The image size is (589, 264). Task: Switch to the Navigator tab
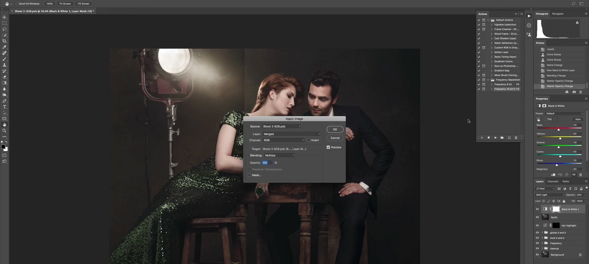coord(558,14)
